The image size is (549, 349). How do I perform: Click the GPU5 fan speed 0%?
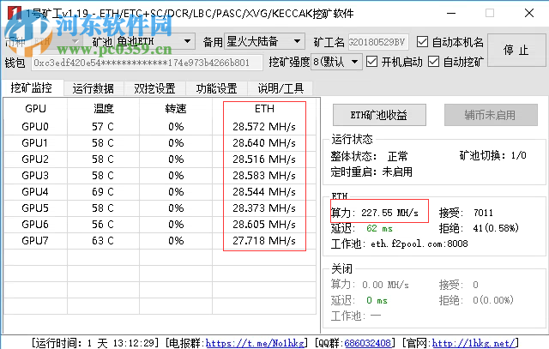176,208
